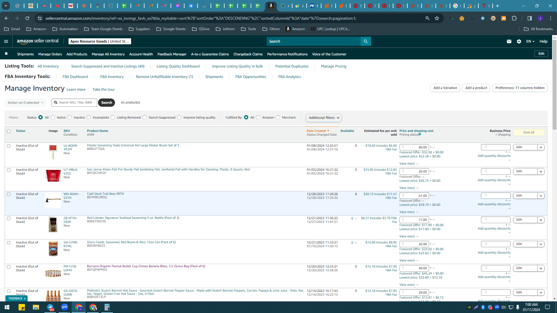This screenshot has width=557, height=313.
Task: Click the Add a Variation button
Action: point(445,88)
